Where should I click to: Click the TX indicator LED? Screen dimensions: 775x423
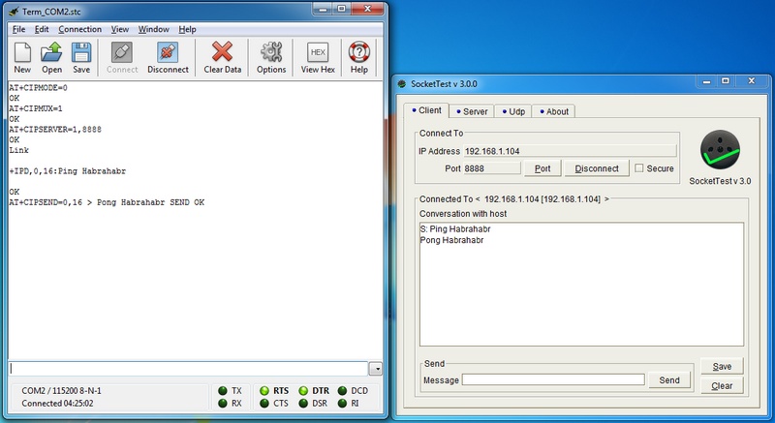coord(223,391)
